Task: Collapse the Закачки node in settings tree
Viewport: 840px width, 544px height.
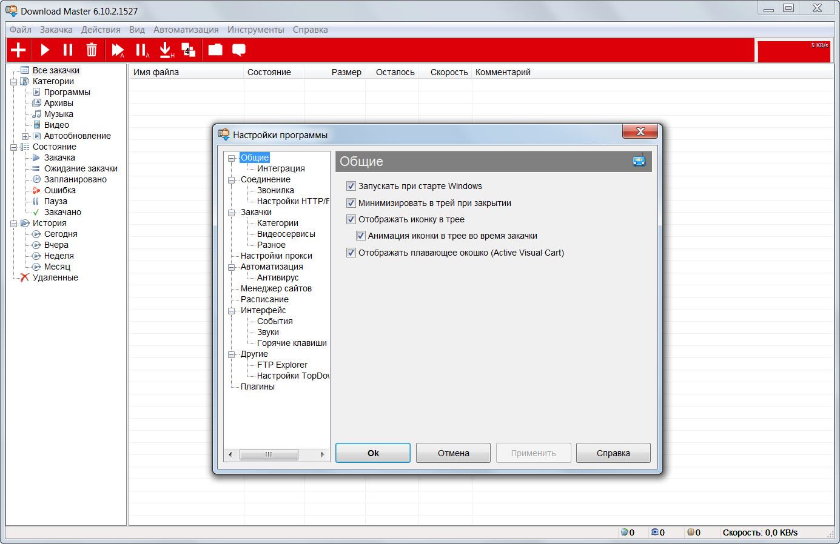Action: coord(231,213)
